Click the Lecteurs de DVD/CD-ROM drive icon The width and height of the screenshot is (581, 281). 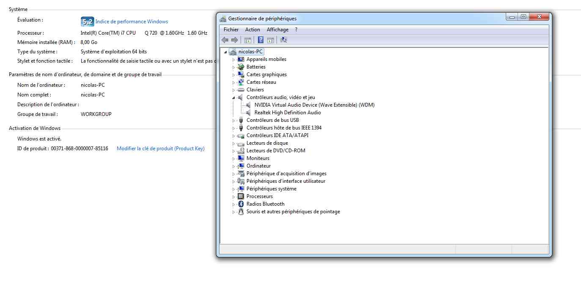(x=241, y=151)
